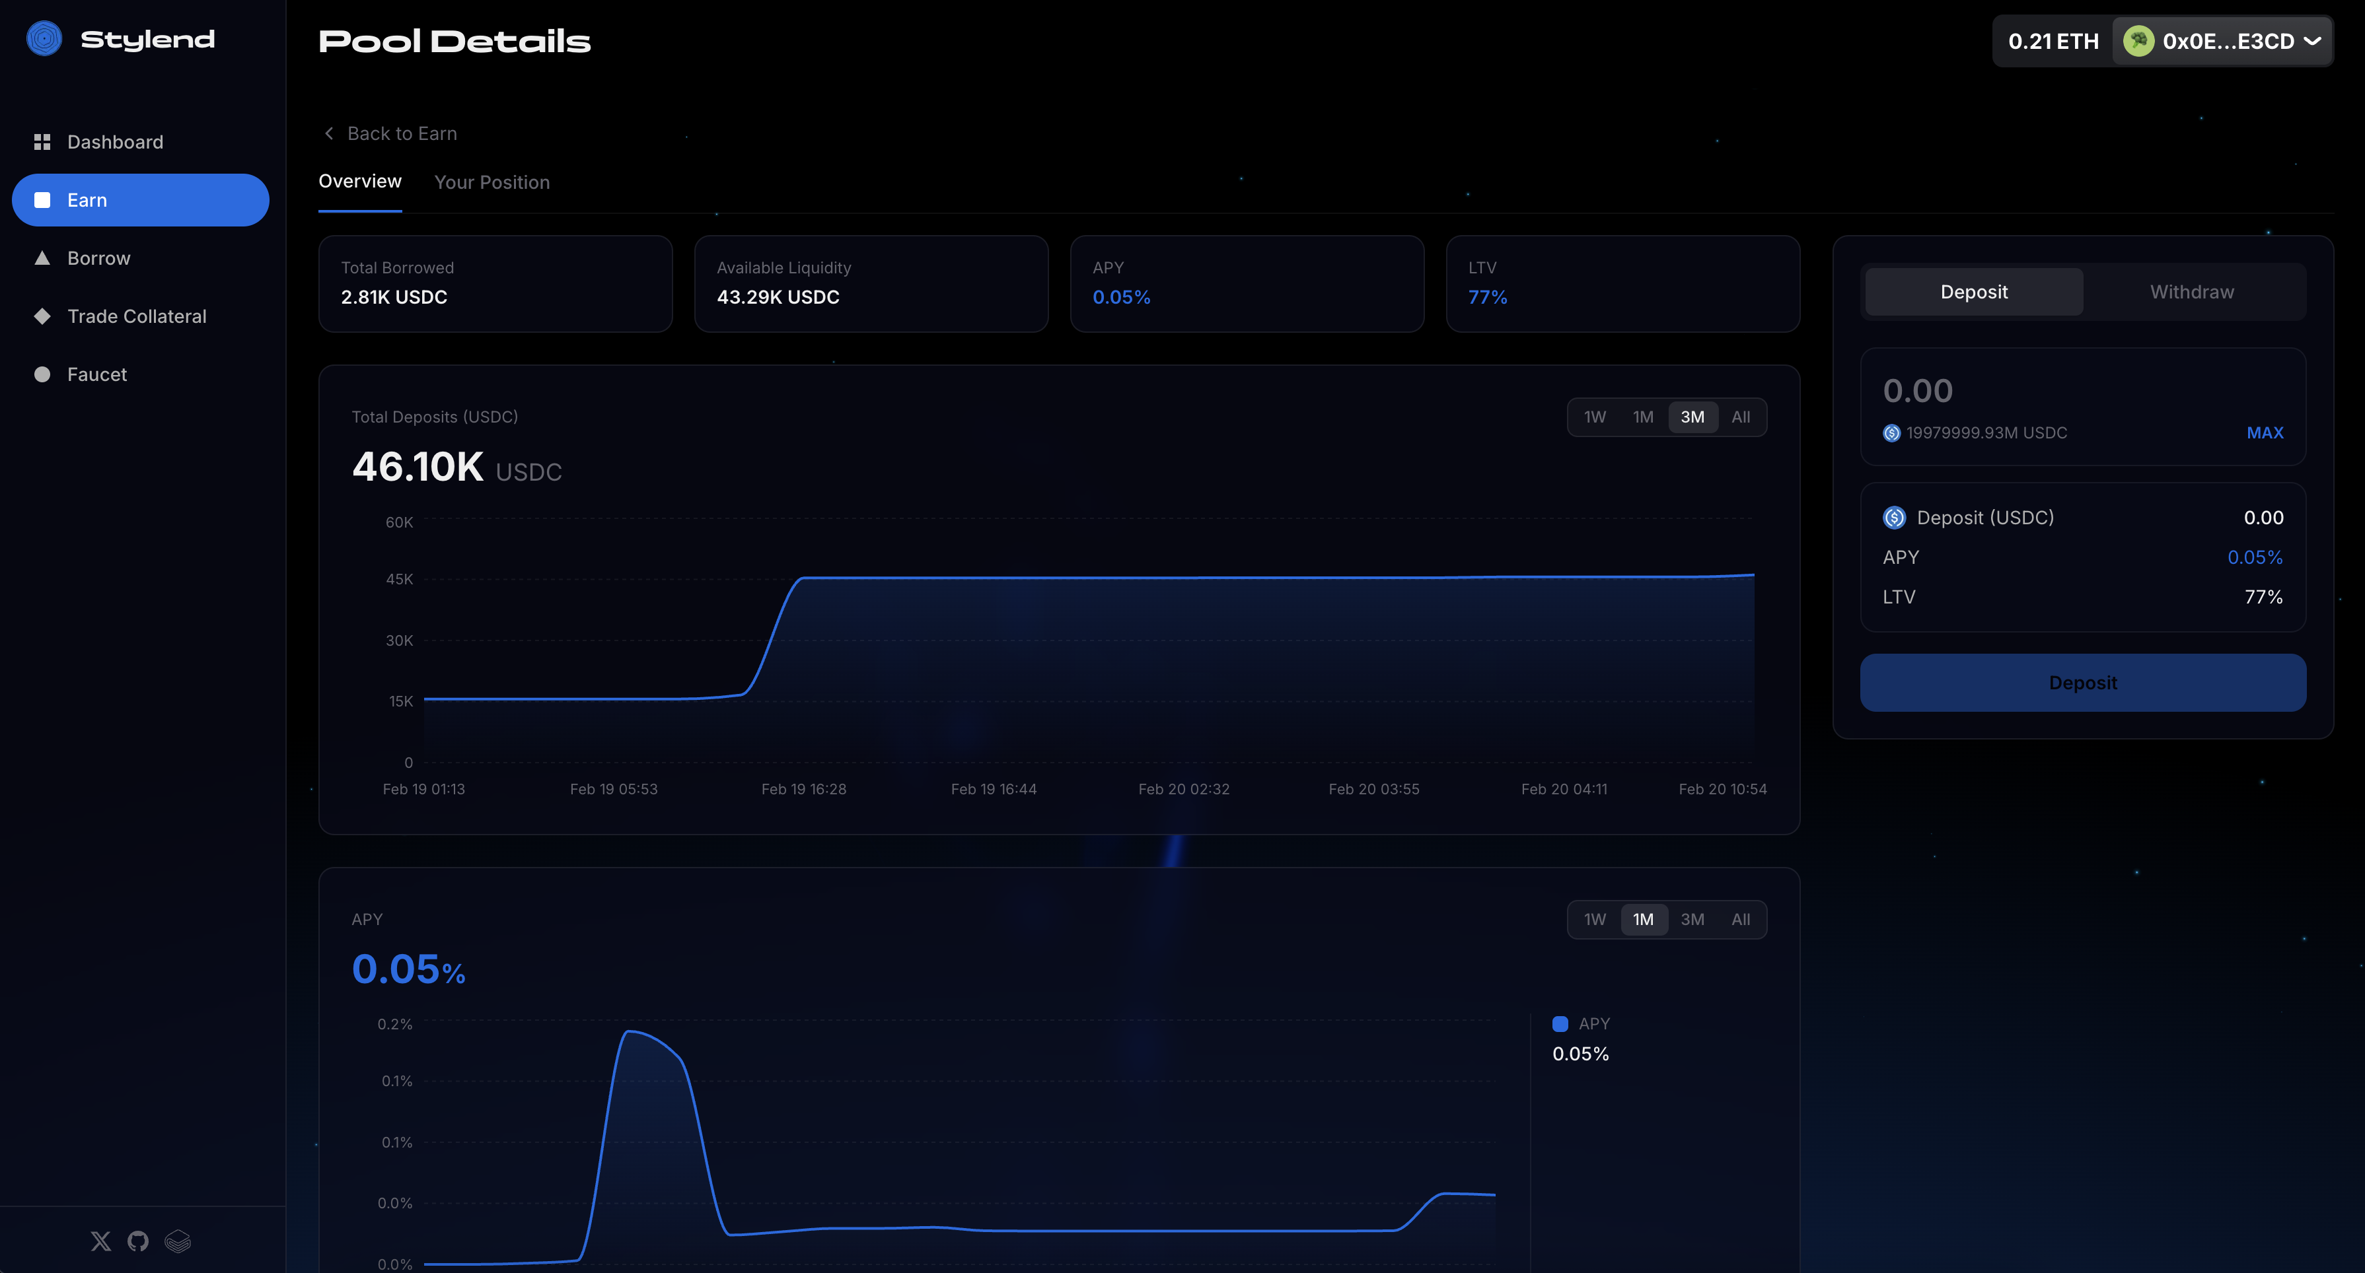Click the stacked layers docs icon
This screenshot has height=1273, width=2365.
point(177,1241)
